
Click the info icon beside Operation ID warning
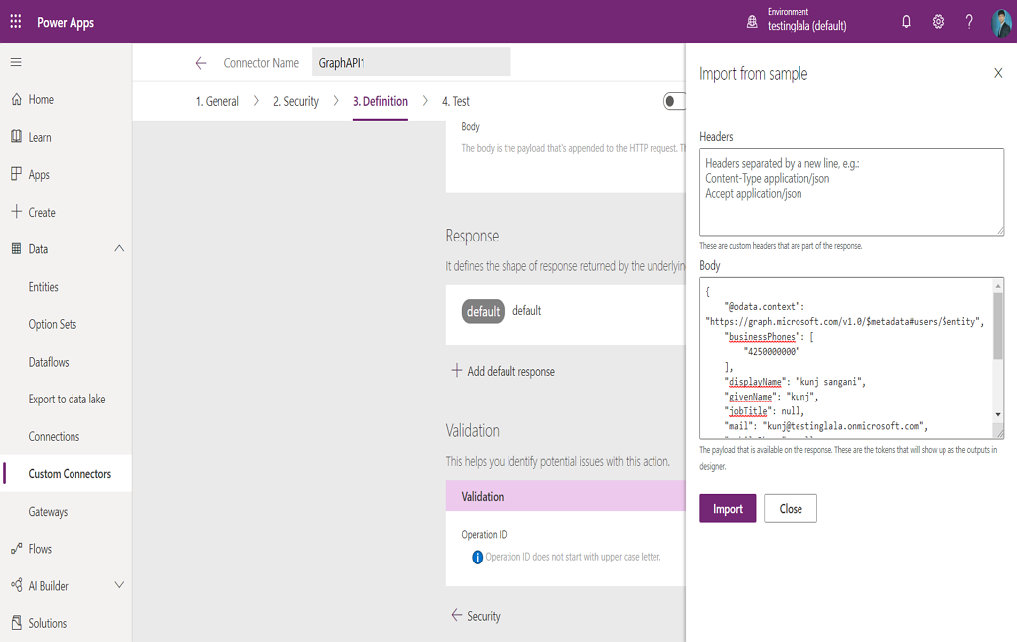[x=478, y=557]
